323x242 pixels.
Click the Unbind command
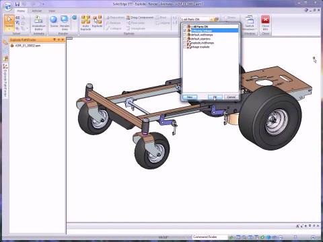tap(163, 23)
